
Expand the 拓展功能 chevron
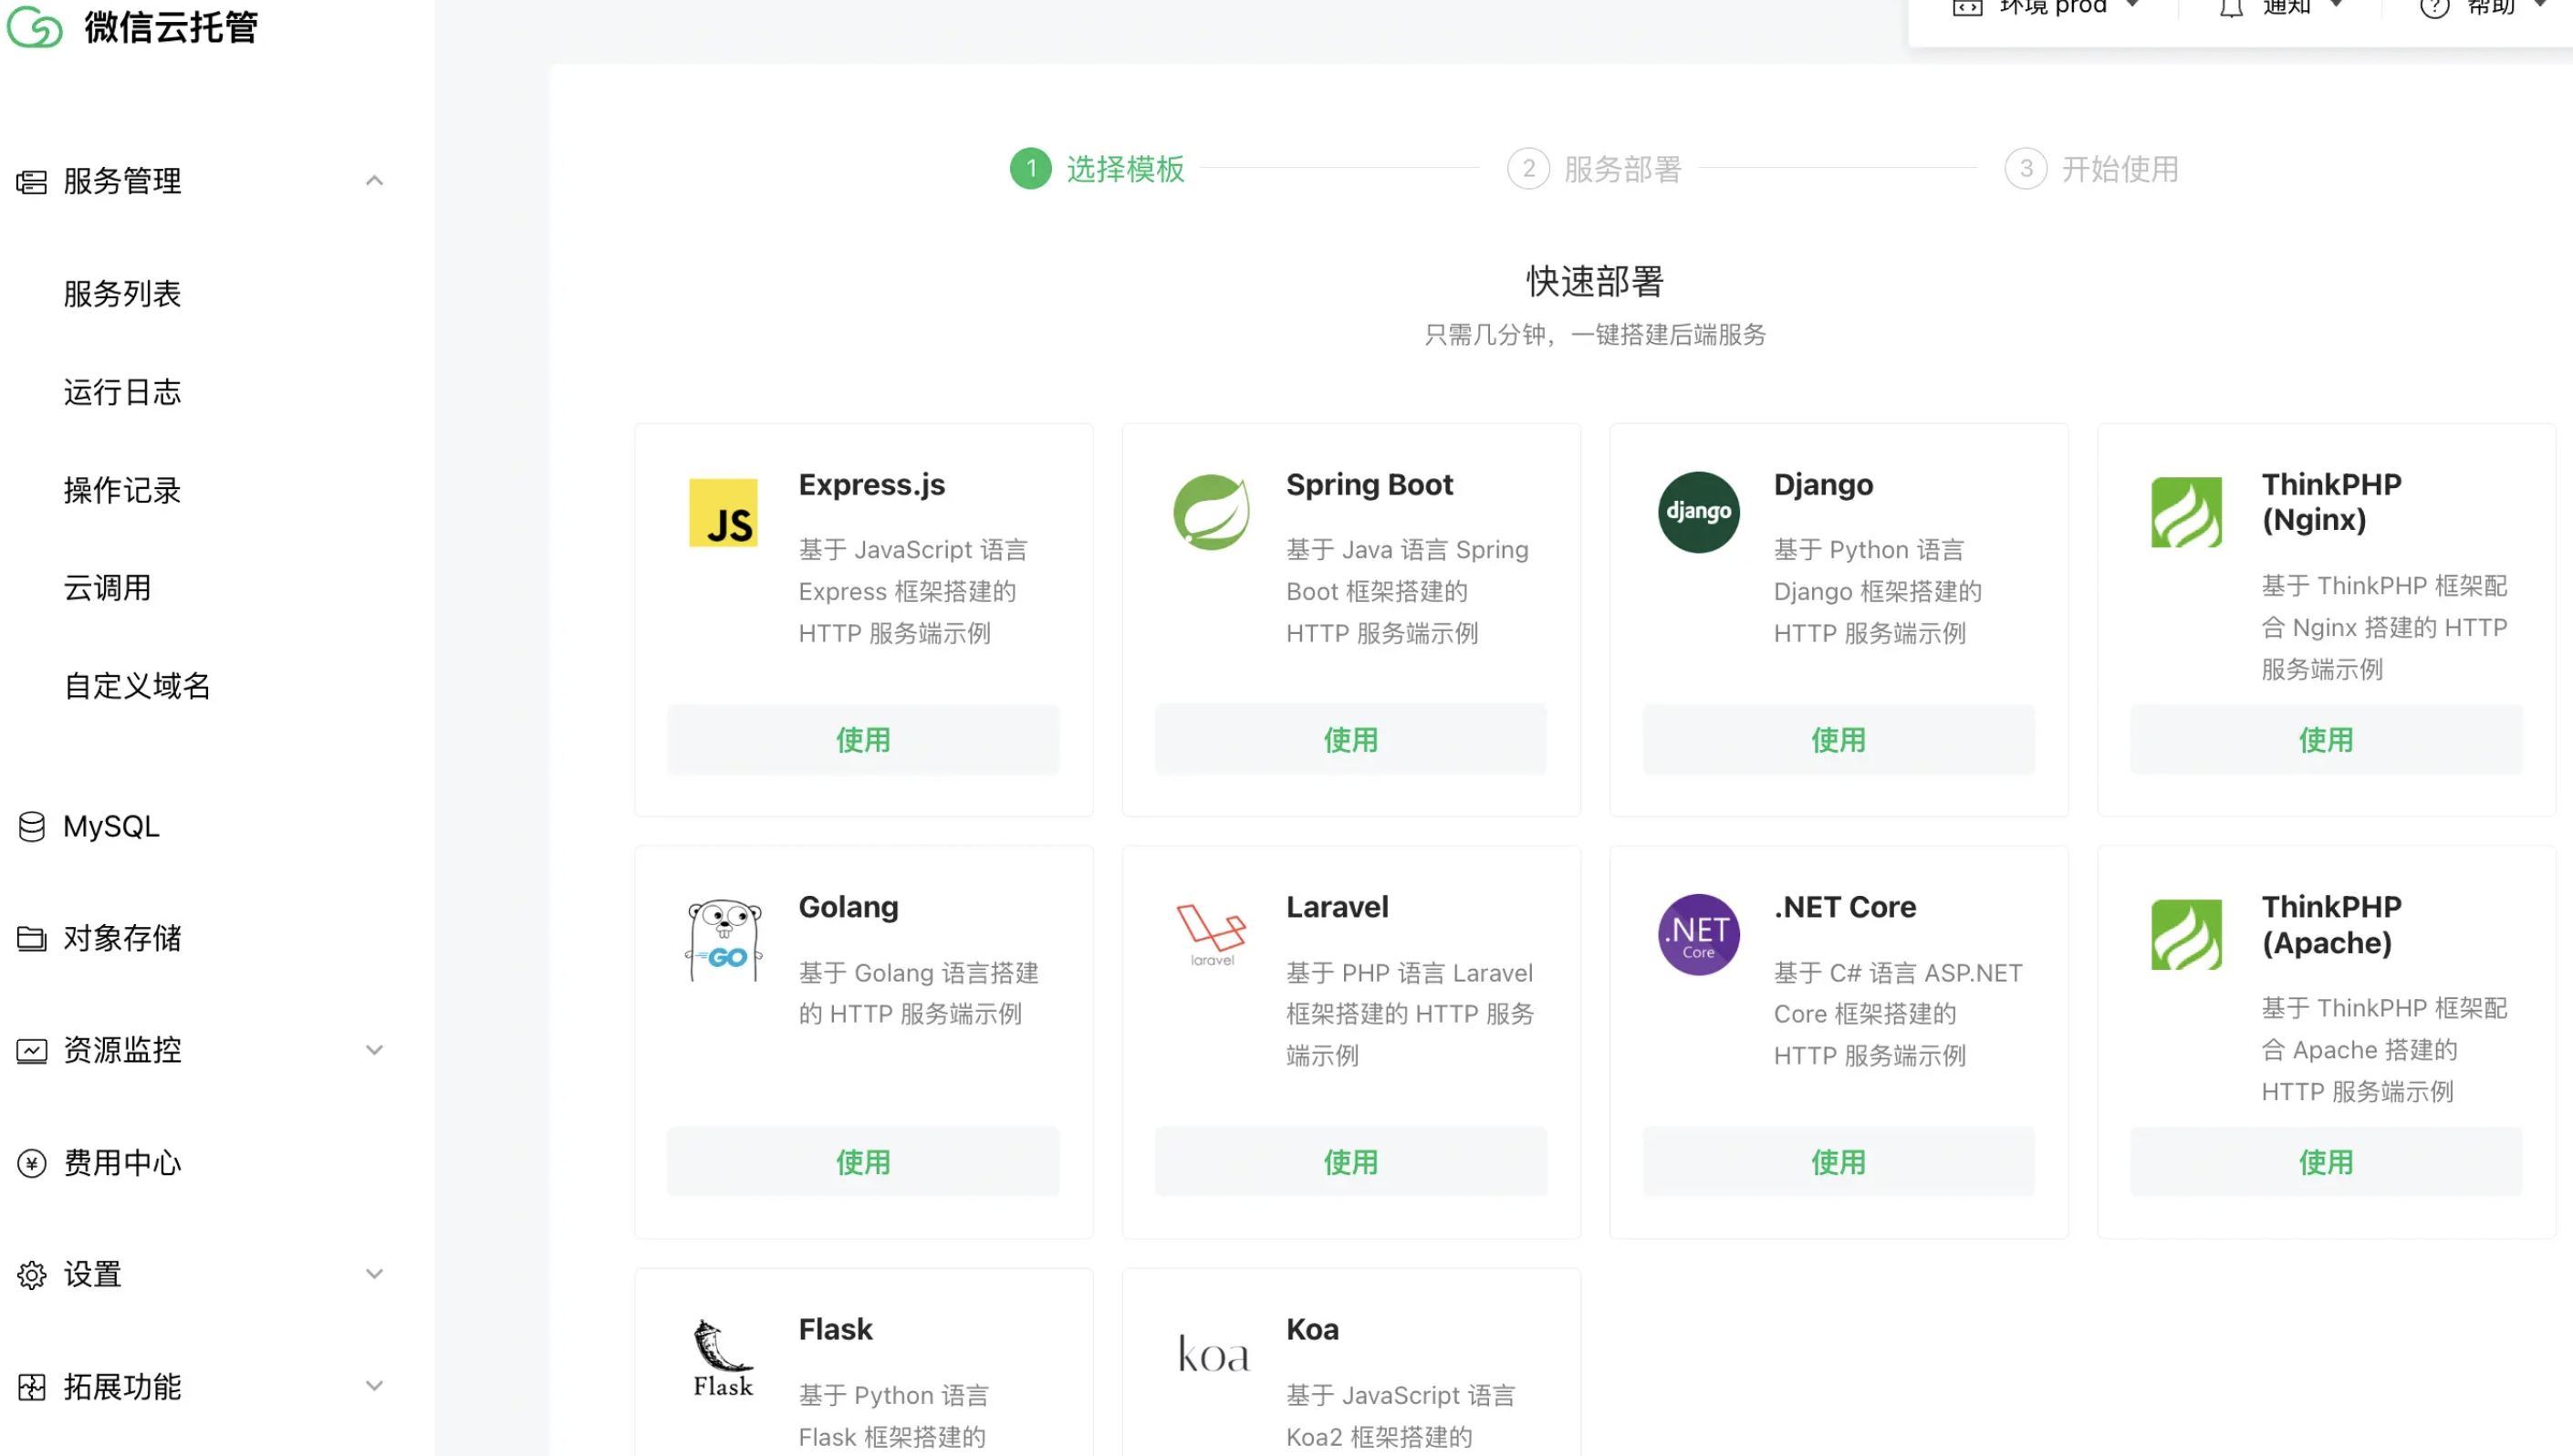point(374,1387)
